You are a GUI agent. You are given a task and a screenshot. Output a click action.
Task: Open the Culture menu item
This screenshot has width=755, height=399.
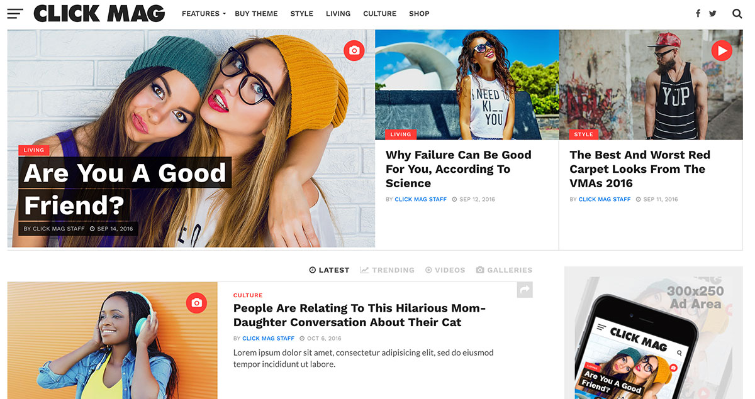pos(379,13)
